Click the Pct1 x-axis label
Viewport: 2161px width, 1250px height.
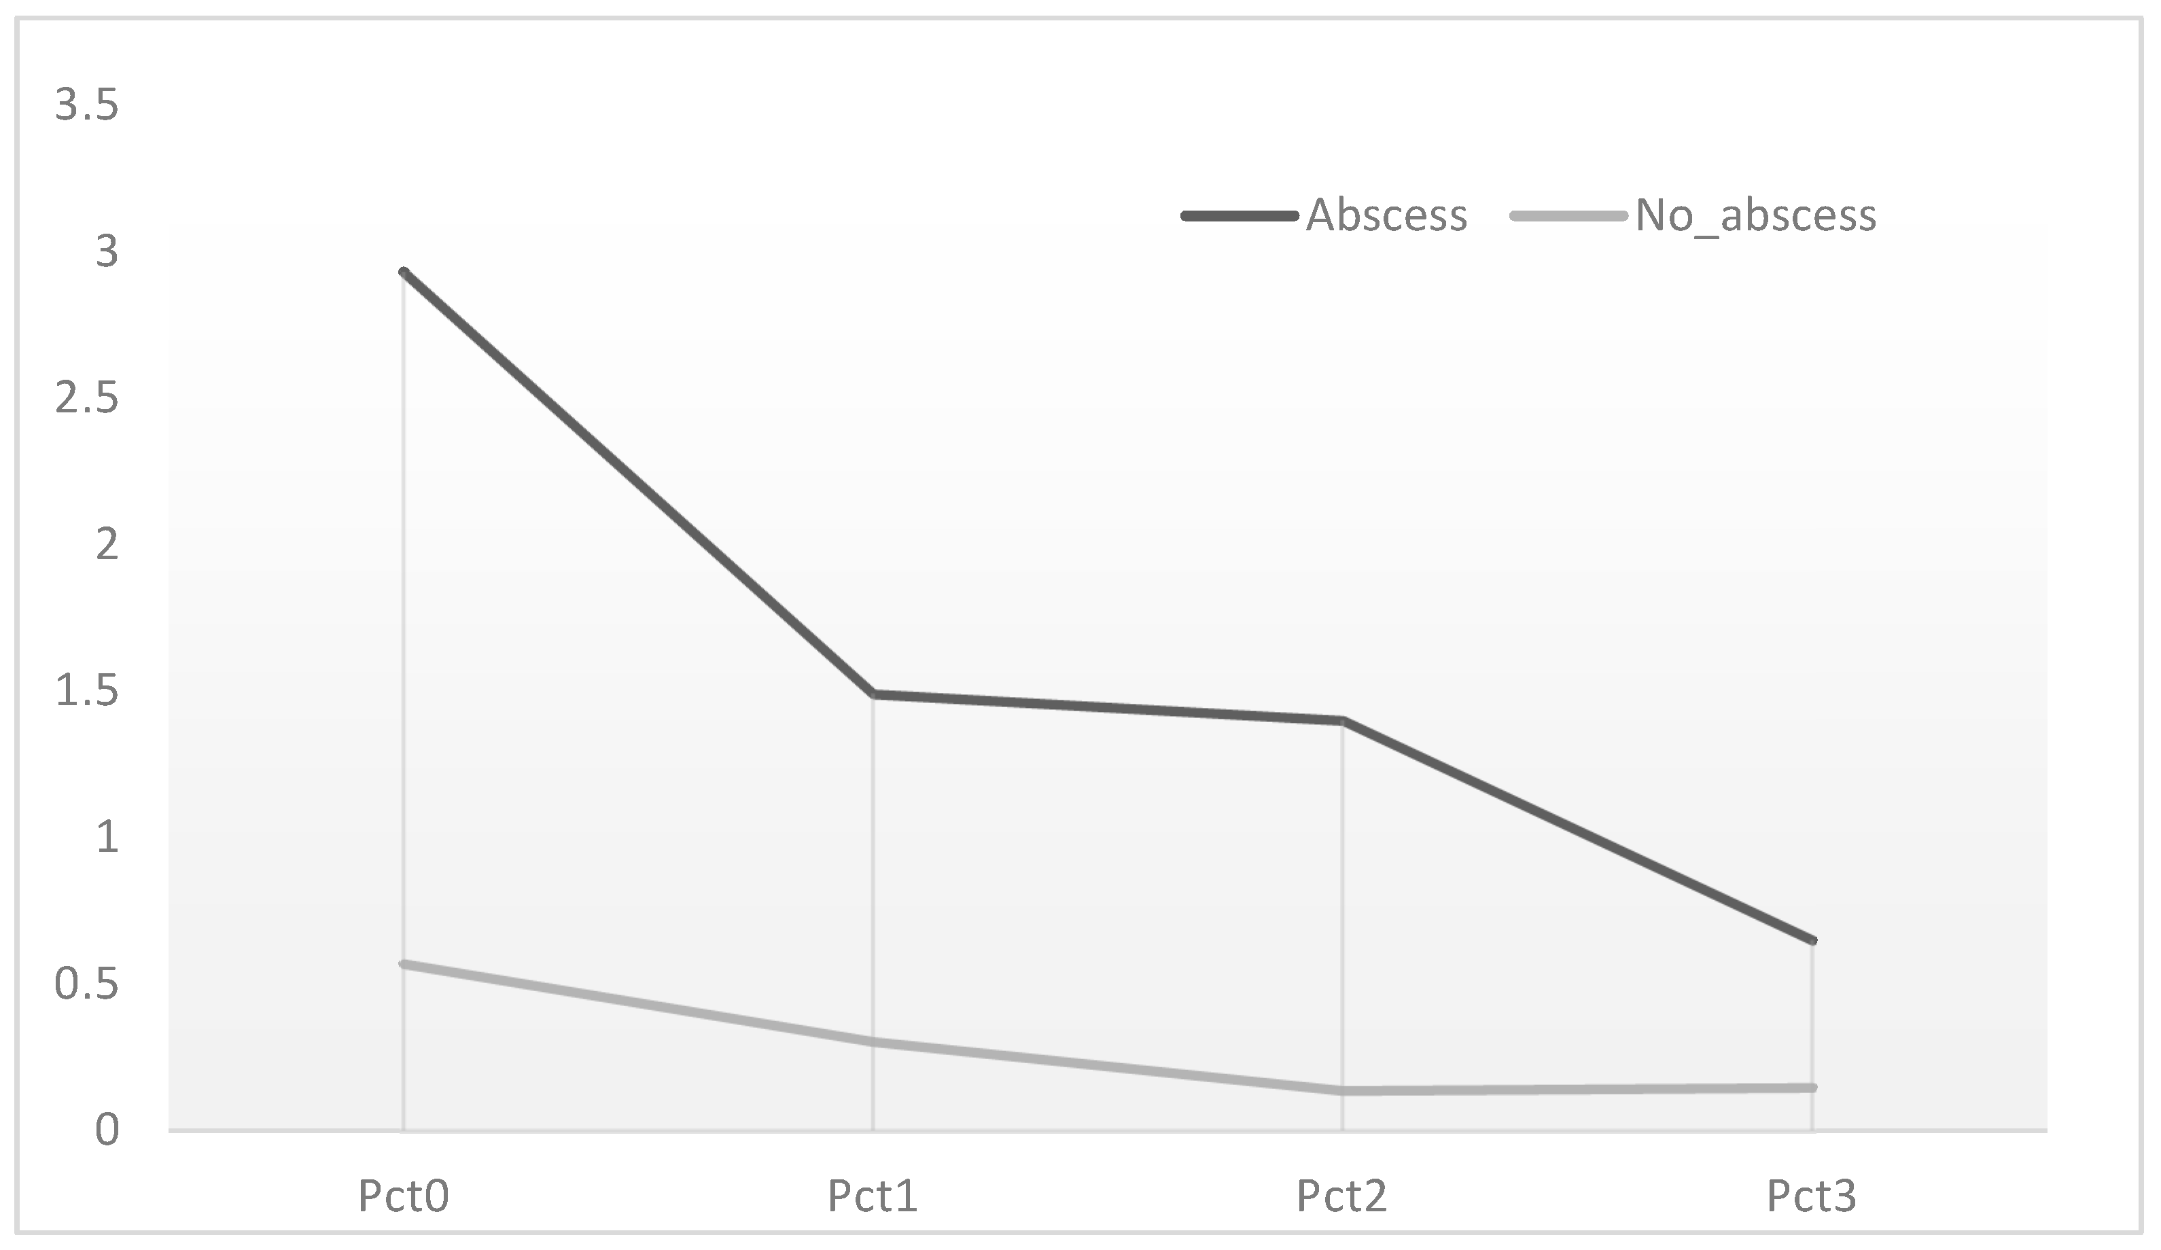pyautogui.click(x=872, y=1196)
